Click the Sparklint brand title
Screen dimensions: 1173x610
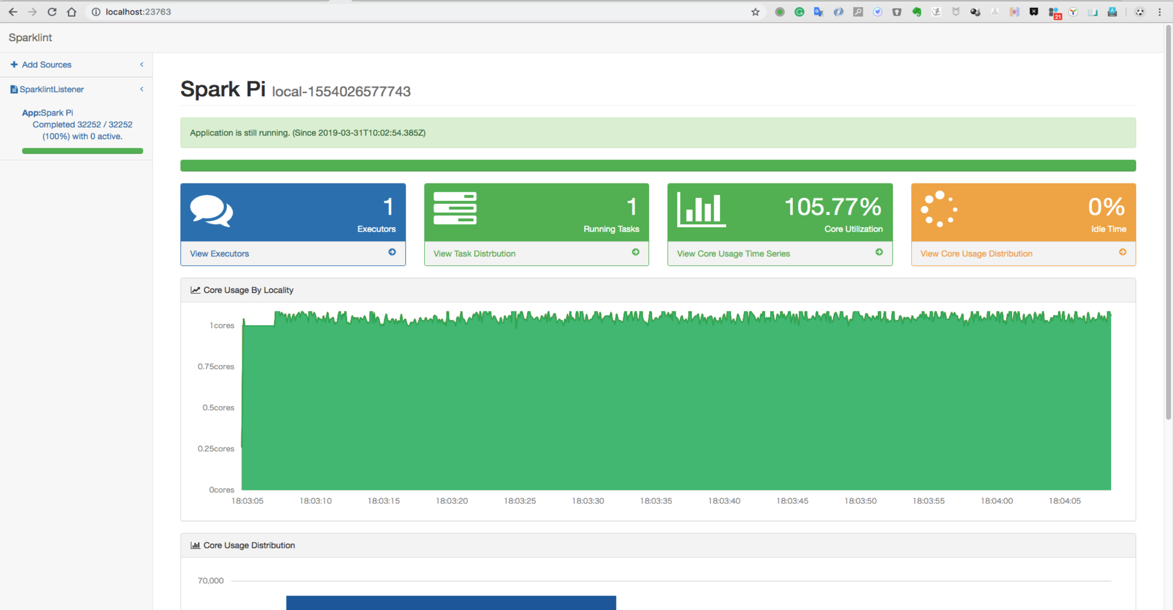click(x=30, y=37)
